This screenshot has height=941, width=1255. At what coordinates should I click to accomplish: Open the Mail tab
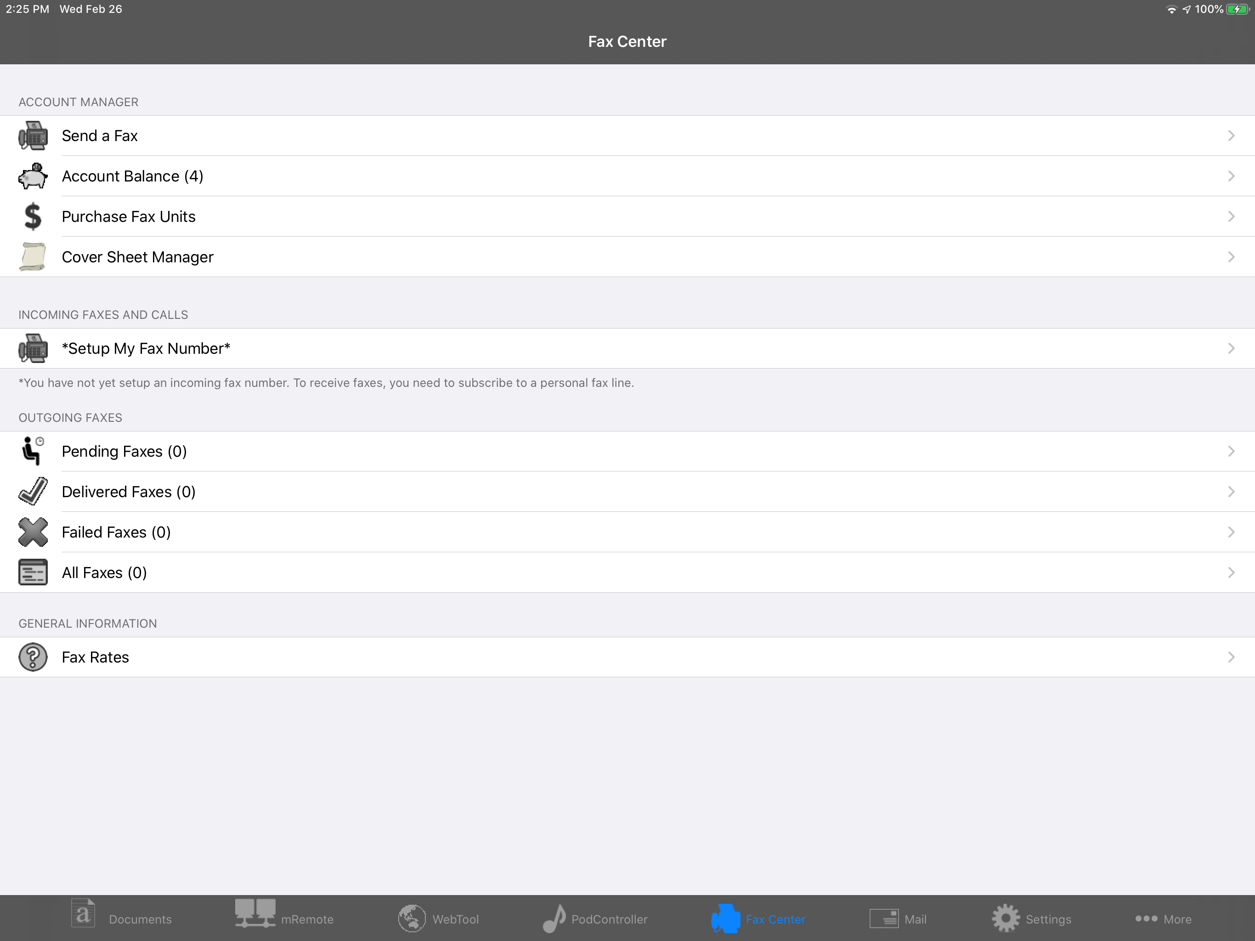pos(898,917)
